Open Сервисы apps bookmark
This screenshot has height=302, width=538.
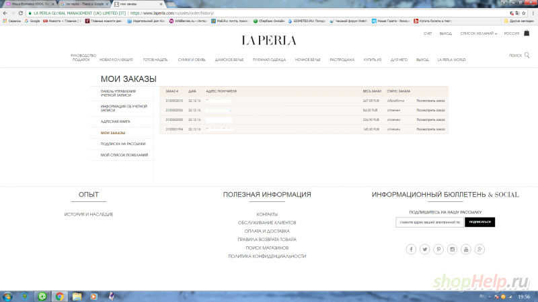tap(12, 21)
